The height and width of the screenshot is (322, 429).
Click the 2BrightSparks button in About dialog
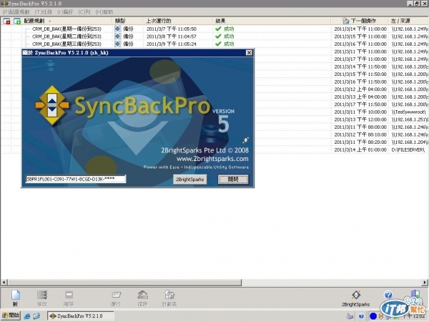[x=190, y=180]
